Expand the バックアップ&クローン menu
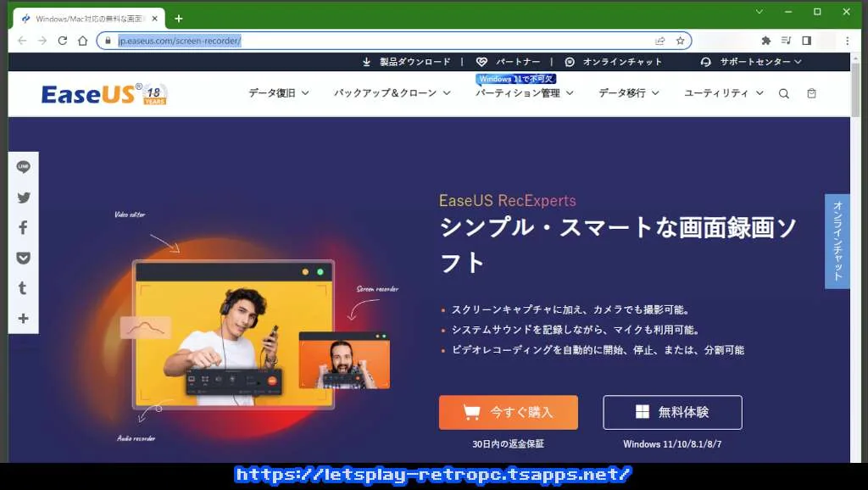The image size is (868, 490). 392,93
